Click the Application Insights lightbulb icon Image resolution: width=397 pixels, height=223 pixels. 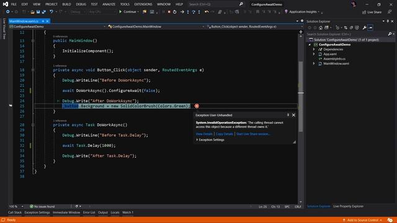(x=286, y=12)
